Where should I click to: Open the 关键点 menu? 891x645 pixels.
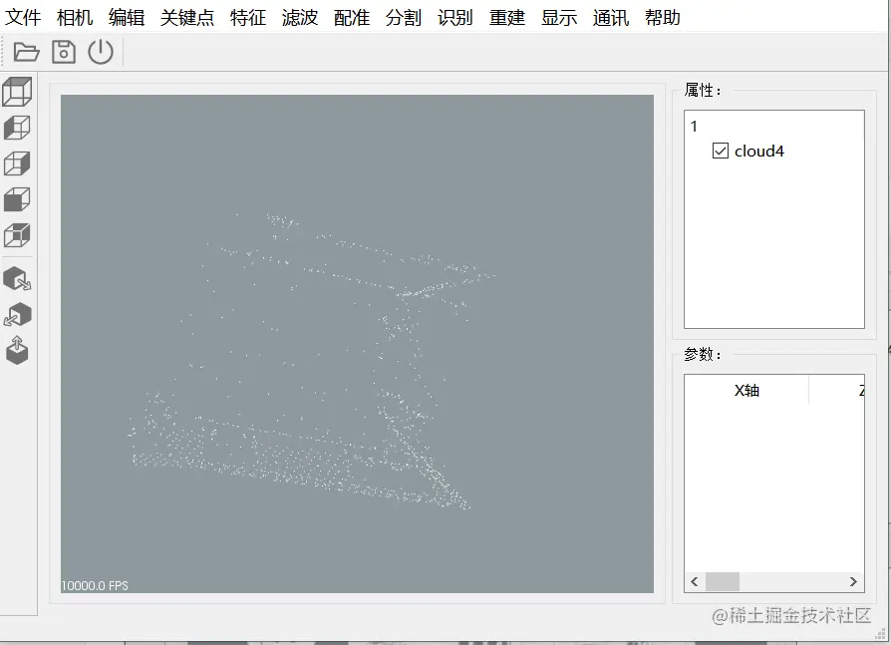tap(187, 18)
